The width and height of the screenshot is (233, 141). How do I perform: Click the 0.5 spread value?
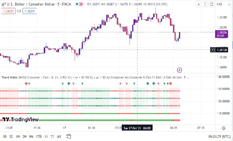pyautogui.click(x=19, y=11)
